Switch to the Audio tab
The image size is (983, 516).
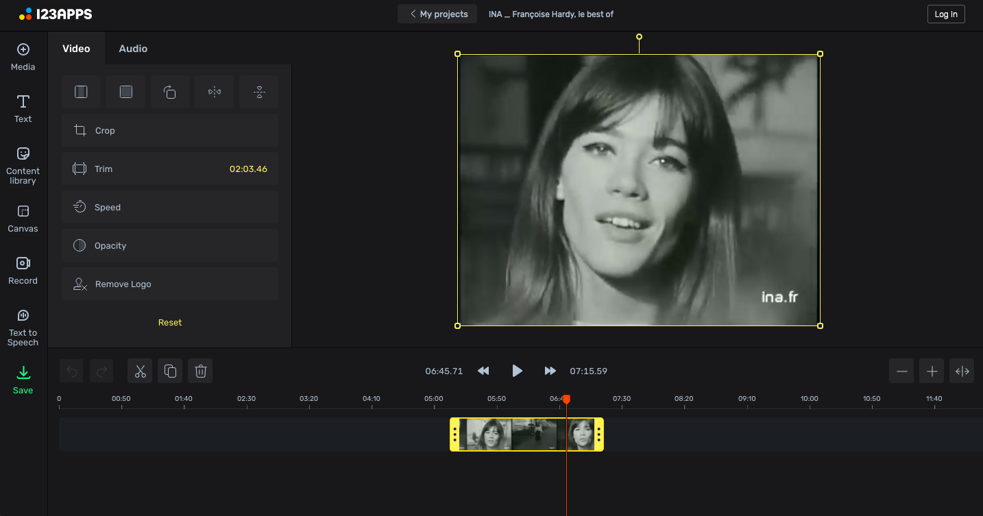coord(133,49)
